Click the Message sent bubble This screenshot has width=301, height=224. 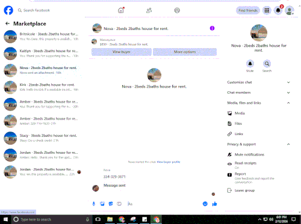[x=114, y=186]
